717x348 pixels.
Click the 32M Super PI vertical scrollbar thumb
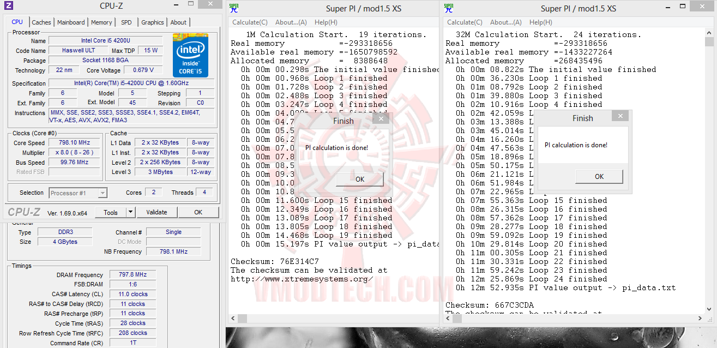(709, 42)
